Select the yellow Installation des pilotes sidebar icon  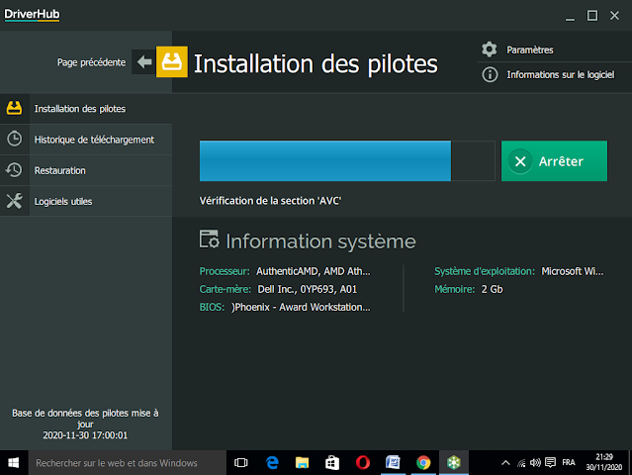(14, 108)
